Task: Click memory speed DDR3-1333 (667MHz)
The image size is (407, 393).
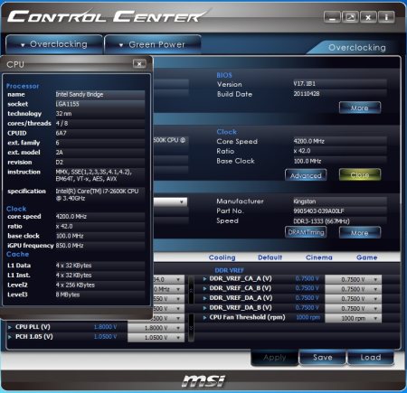Action: coord(321,221)
